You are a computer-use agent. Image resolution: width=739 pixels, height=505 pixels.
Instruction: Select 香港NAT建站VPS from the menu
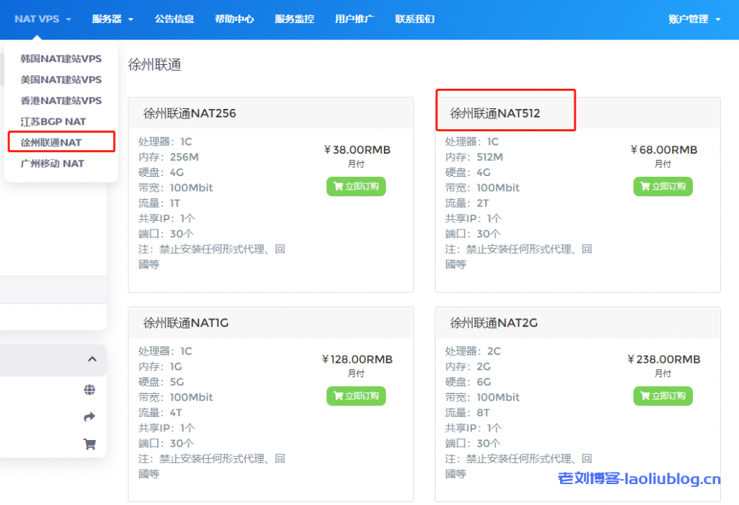(61, 100)
